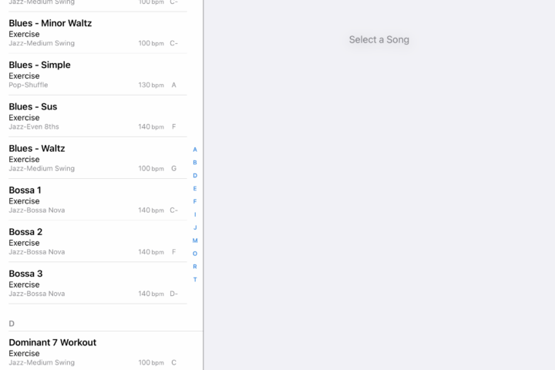The height and width of the screenshot is (370, 555).
Task: Tap index letter O
Action: [x=195, y=254]
